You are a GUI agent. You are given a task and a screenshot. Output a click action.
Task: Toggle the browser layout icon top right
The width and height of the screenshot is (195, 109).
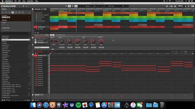click(193, 6)
